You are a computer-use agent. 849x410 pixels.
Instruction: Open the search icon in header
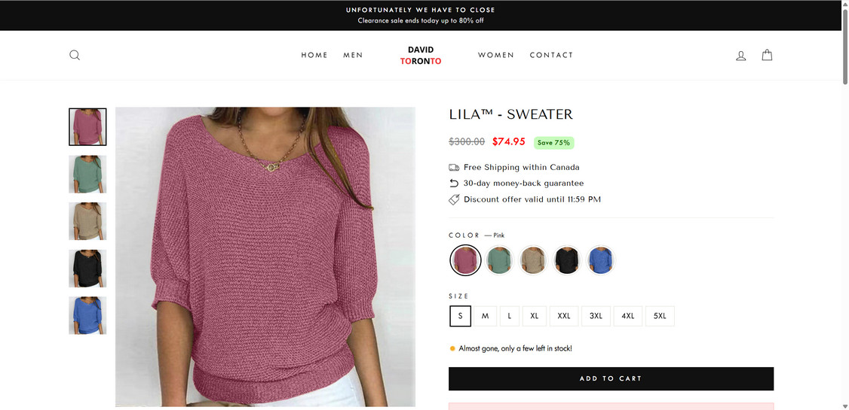75,55
